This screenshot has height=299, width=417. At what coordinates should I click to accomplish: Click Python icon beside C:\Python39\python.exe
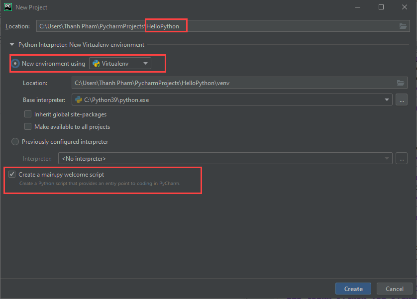click(x=79, y=100)
